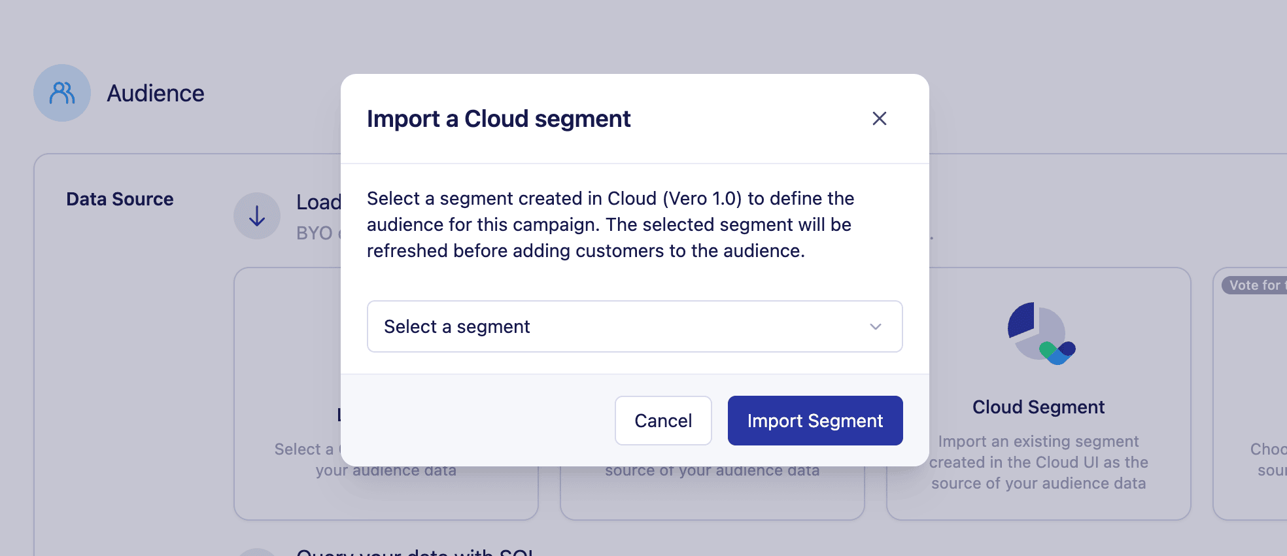Viewport: 1287px width, 556px height.
Task: Click the Cloud Segment description text
Action: (x=1038, y=462)
